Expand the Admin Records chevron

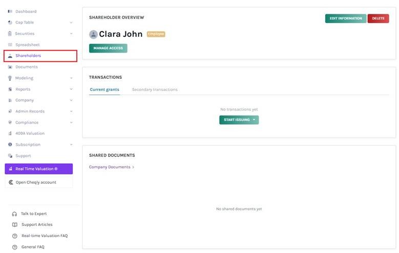coord(71,111)
